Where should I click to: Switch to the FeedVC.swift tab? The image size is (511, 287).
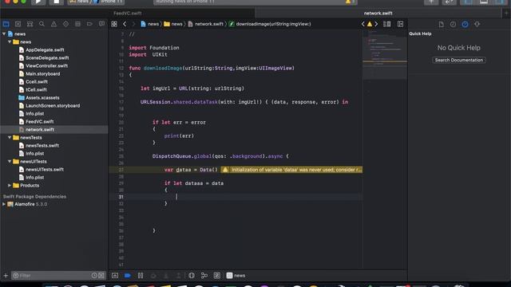pyautogui.click(x=128, y=13)
